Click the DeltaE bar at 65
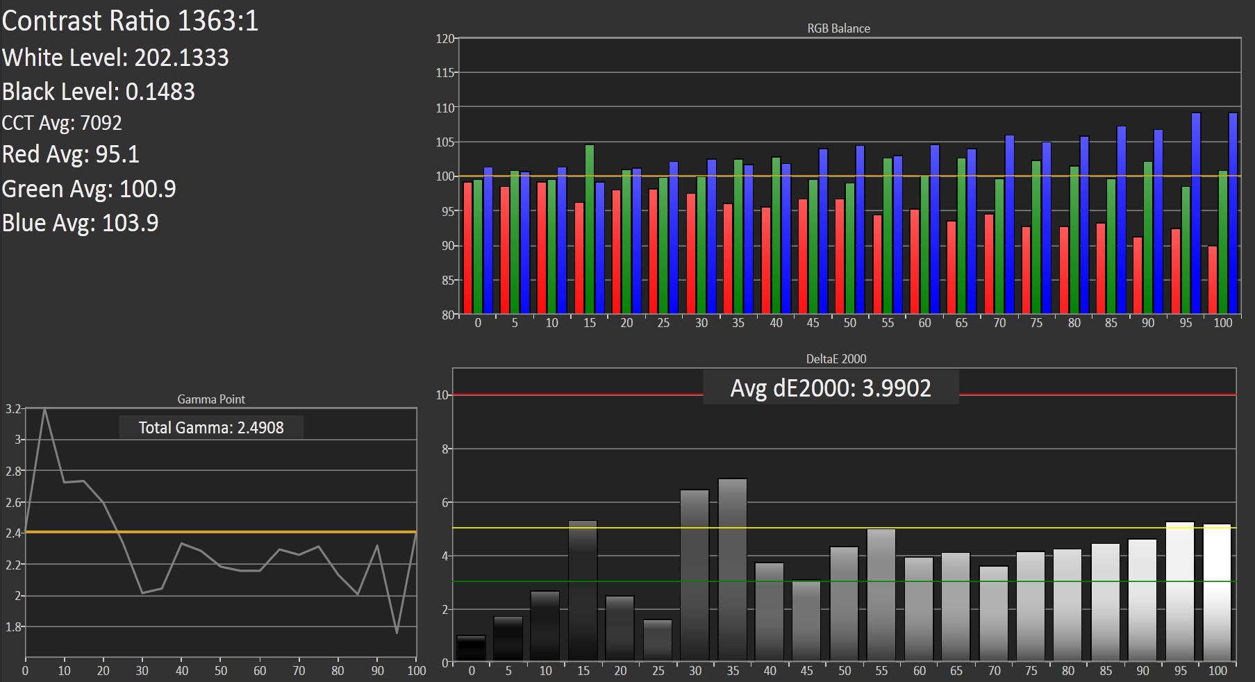Image resolution: width=1255 pixels, height=682 pixels. (x=956, y=606)
